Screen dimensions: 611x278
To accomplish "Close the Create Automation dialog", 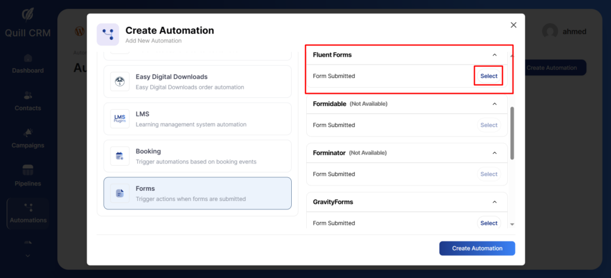I will click(x=513, y=25).
